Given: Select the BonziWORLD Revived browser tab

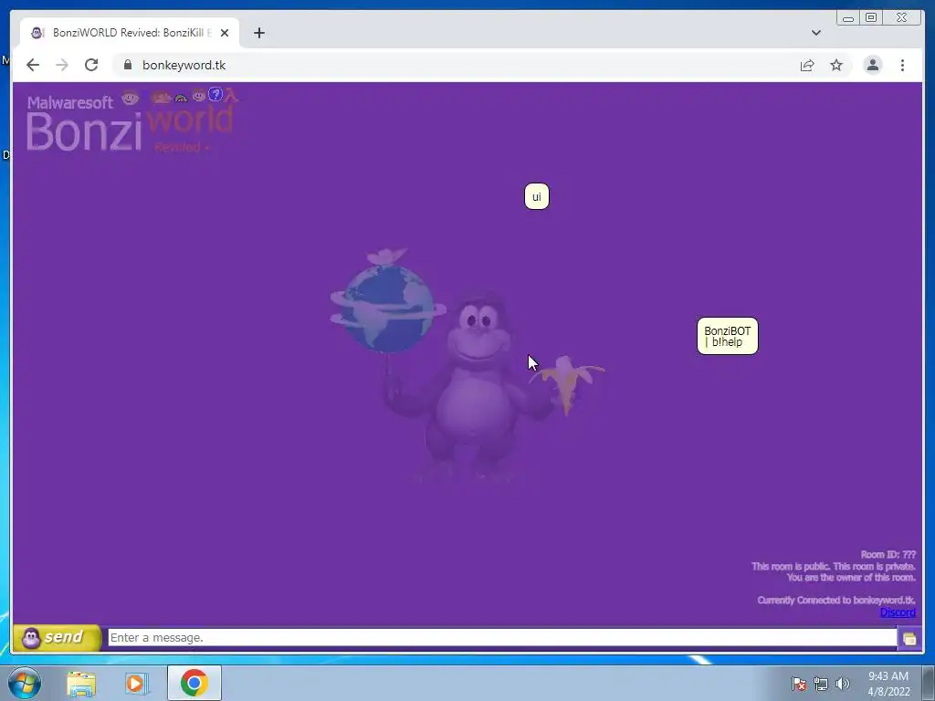Looking at the screenshot, I should [x=130, y=33].
